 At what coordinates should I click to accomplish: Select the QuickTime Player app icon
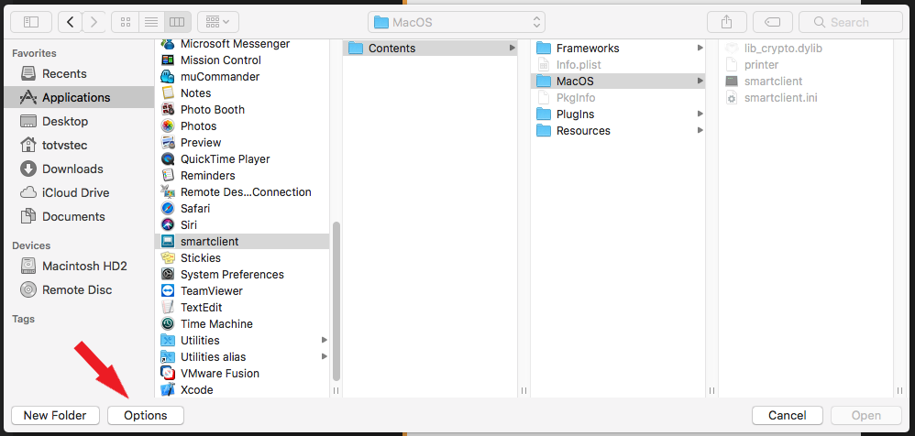(168, 159)
